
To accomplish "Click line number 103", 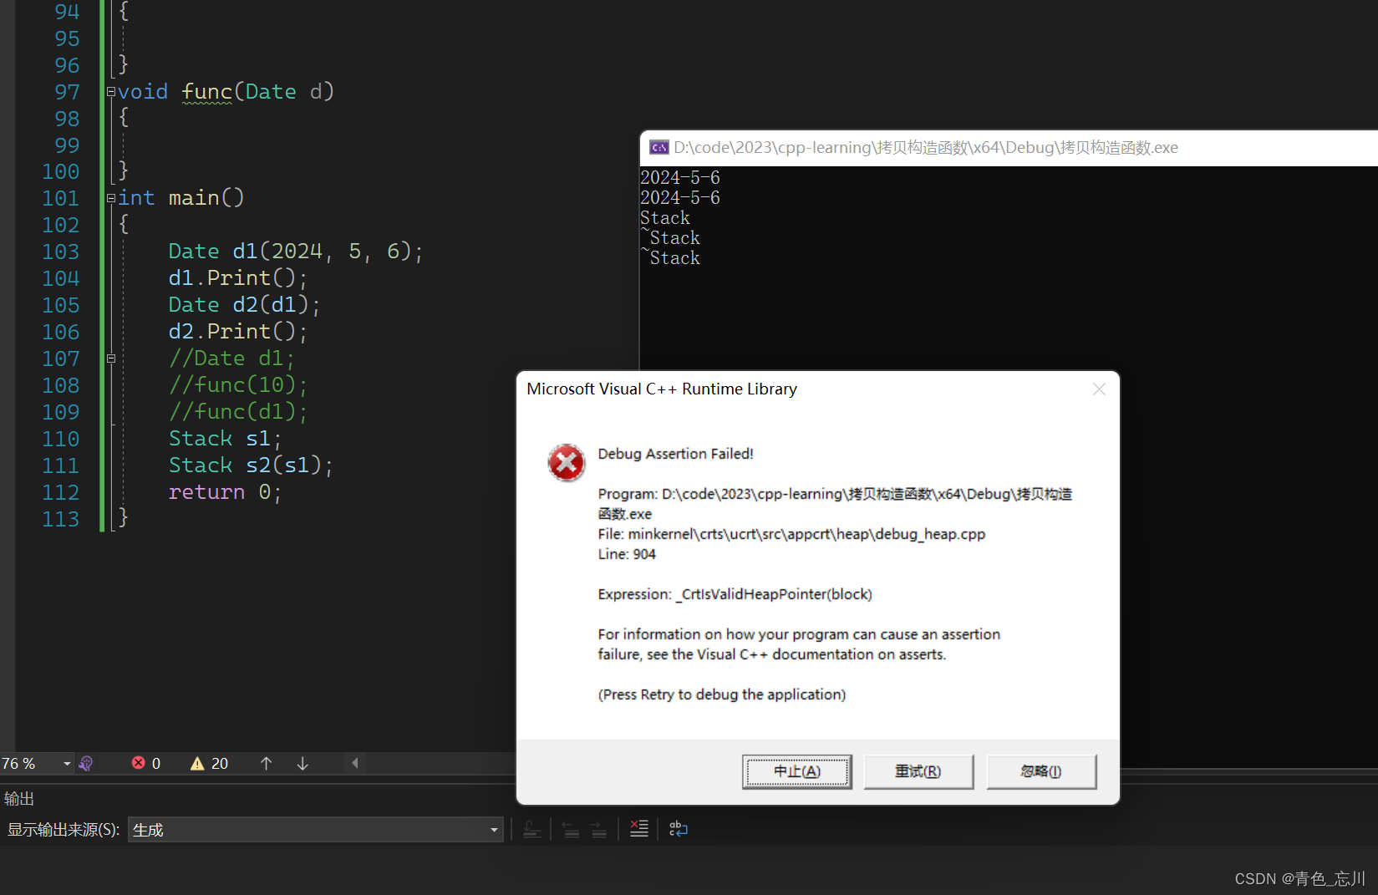I will [x=61, y=252].
